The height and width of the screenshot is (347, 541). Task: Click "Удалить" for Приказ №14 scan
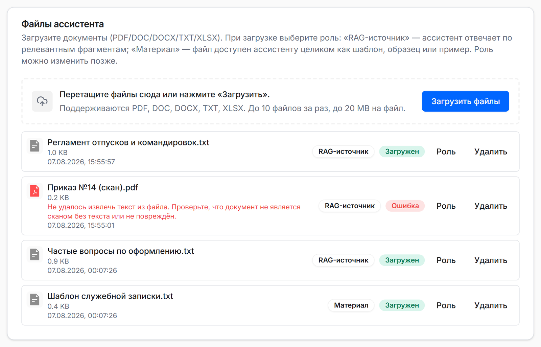tap(491, 206)
